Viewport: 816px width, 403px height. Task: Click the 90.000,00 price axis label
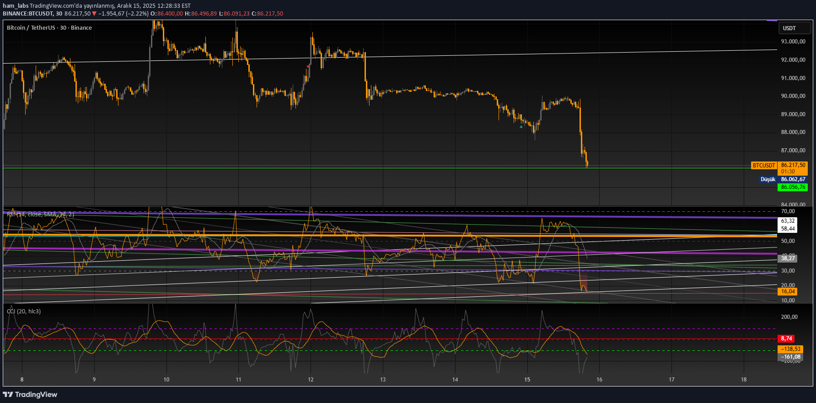793,96
